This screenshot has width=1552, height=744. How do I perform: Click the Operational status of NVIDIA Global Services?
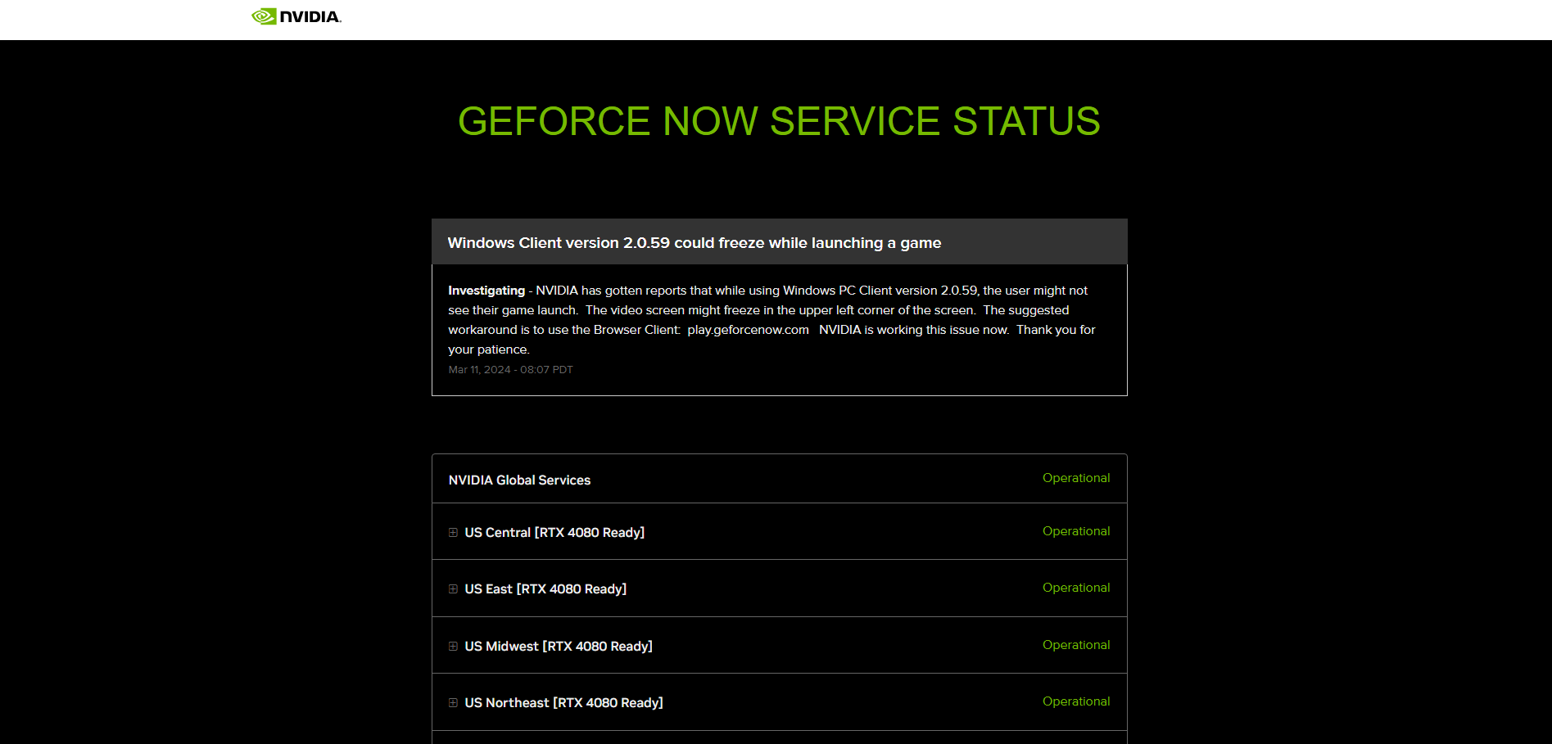click(1075, 478)
